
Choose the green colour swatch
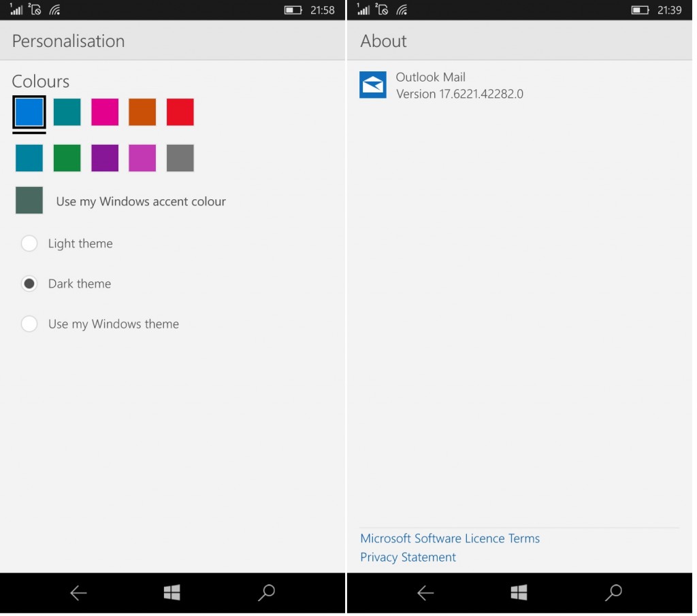tap(67, 158)
